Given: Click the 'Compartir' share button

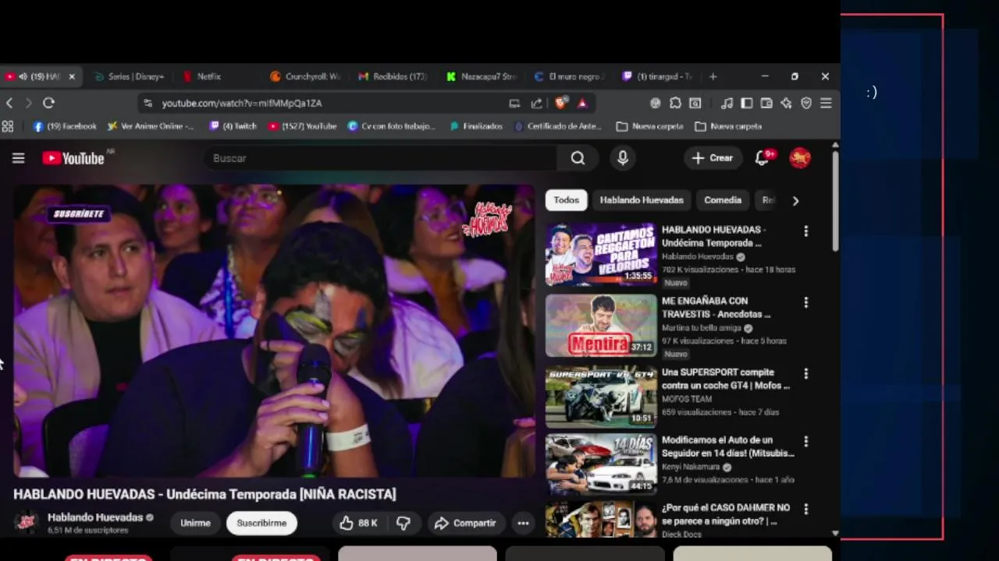Looking at the screenshot, I should [466, 524].
